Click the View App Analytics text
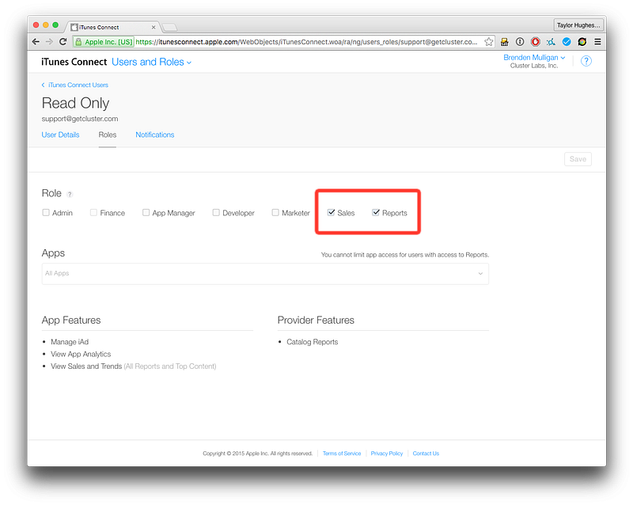Screen dimensions: 633x505 point(81,354)
